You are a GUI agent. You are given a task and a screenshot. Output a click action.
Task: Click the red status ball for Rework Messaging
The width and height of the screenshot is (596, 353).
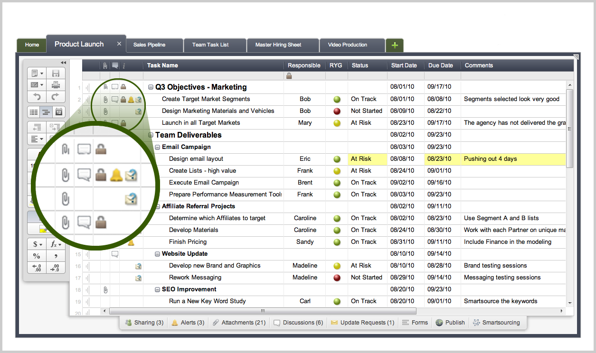[336, 277]
